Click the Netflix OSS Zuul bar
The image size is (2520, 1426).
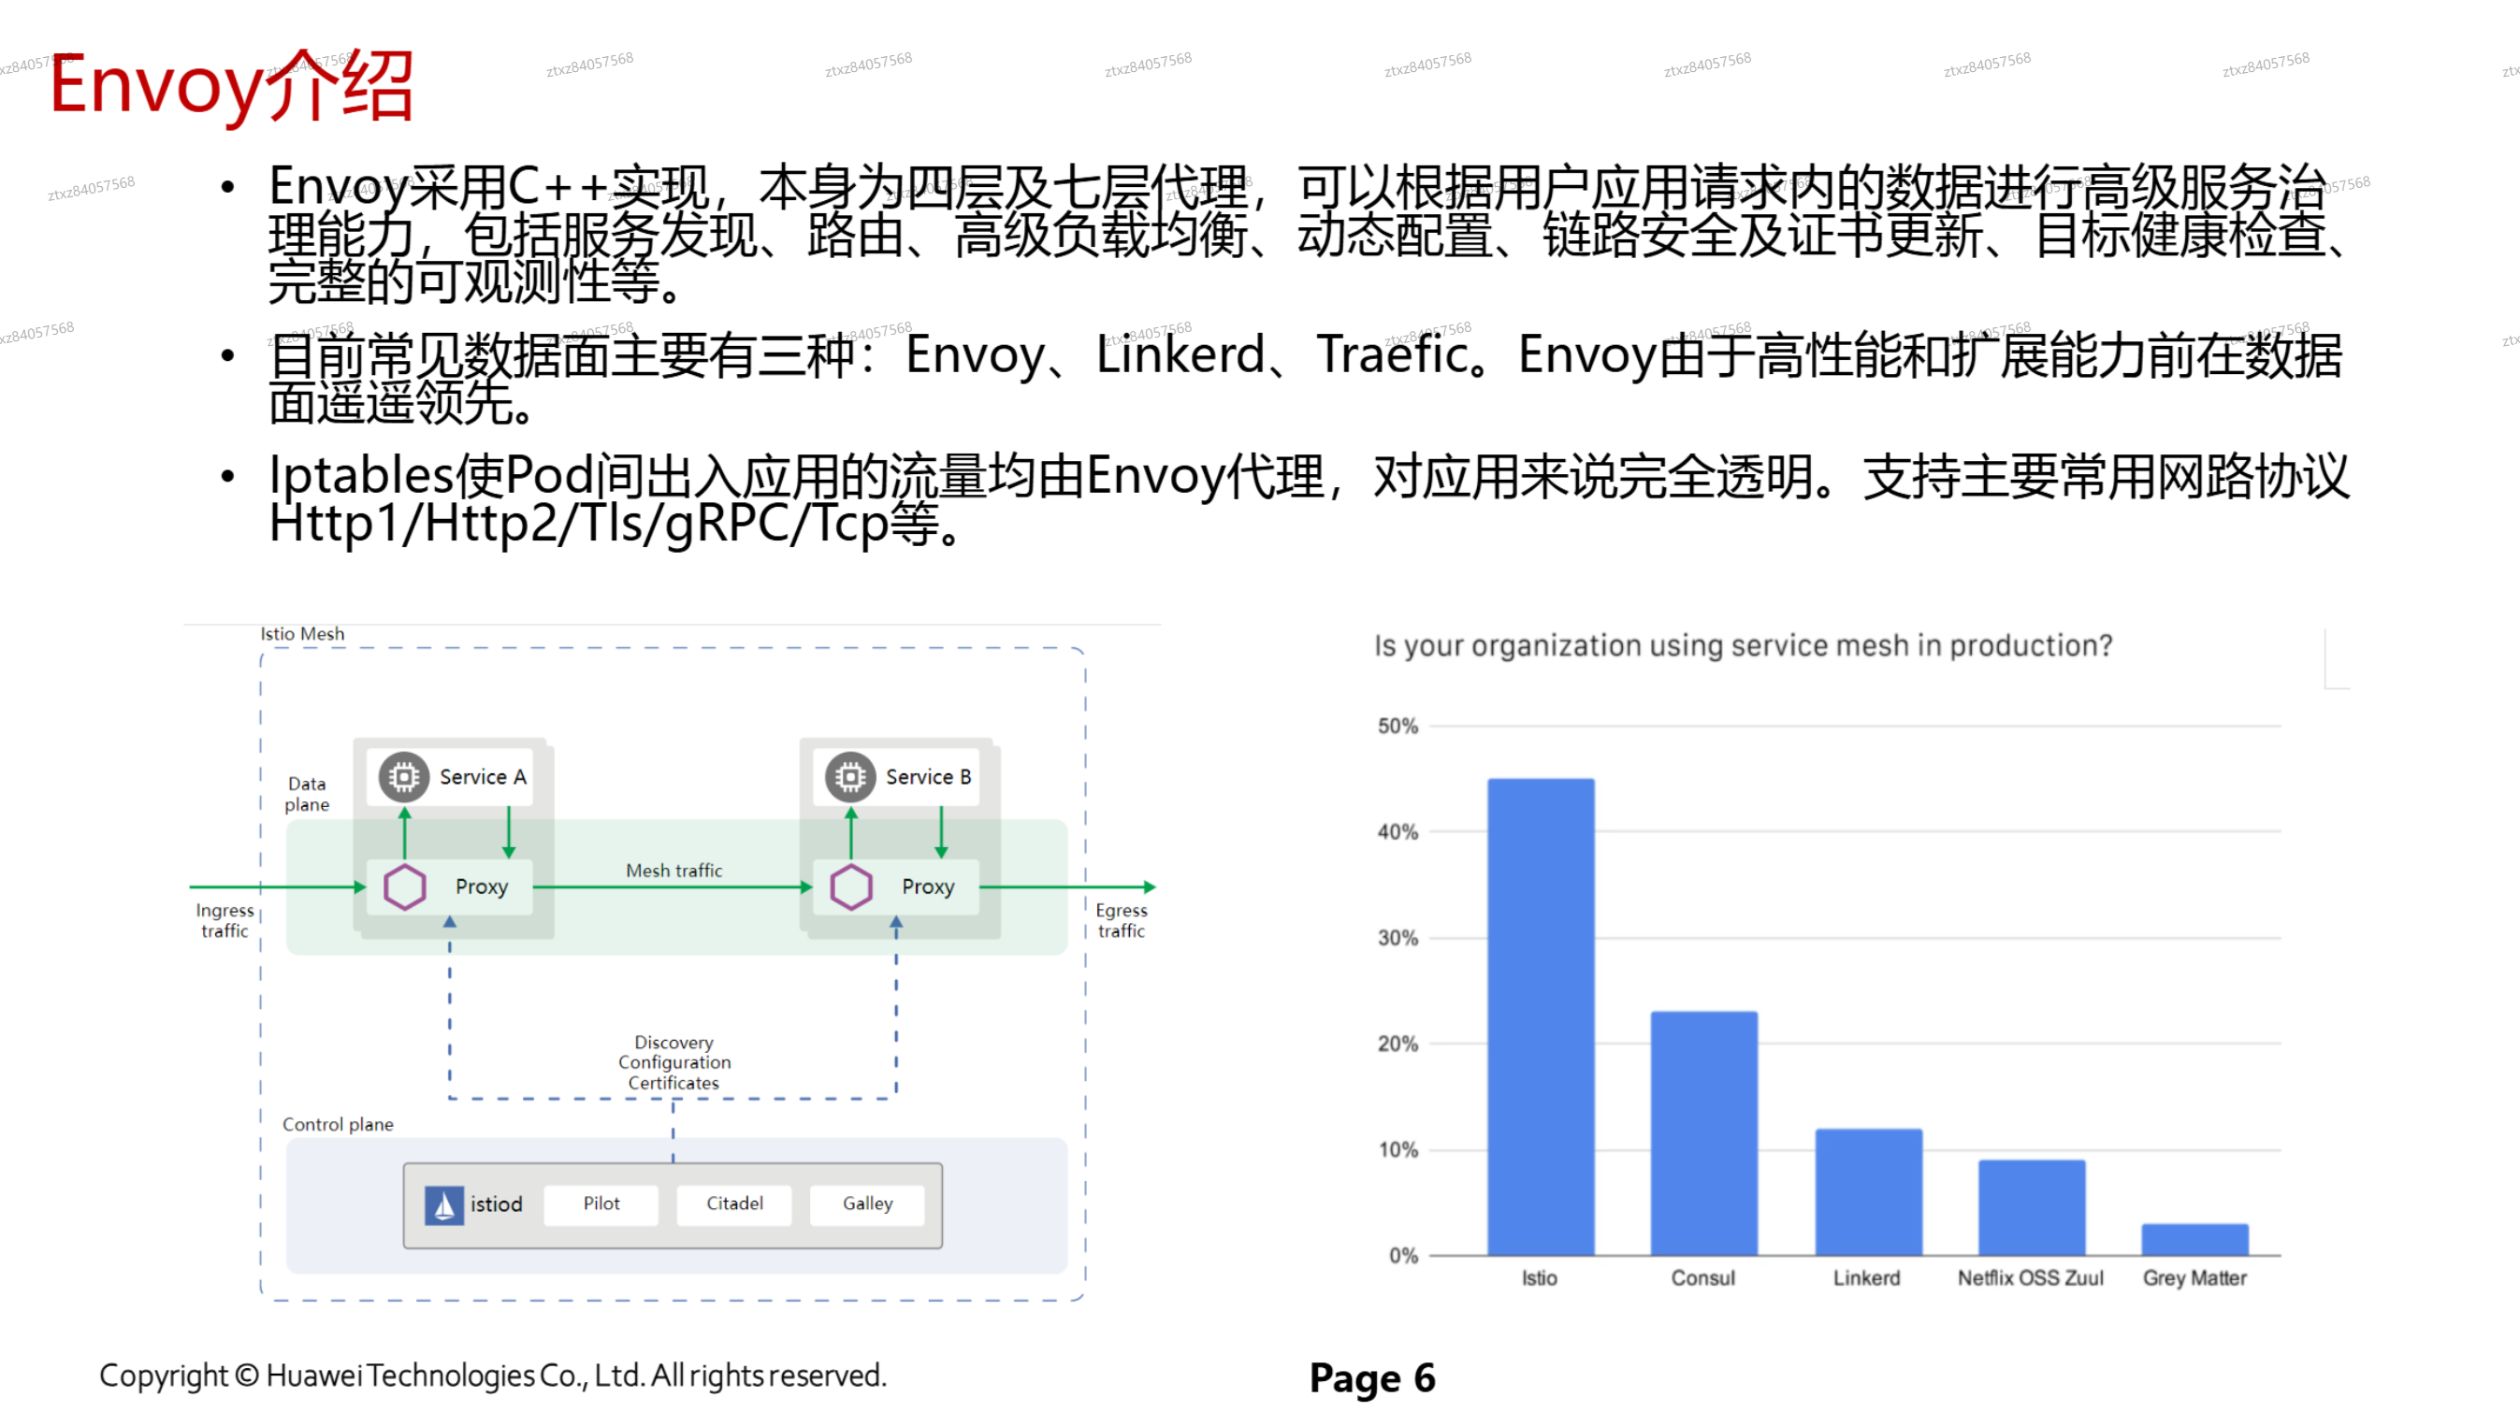click(2031, 1207)
